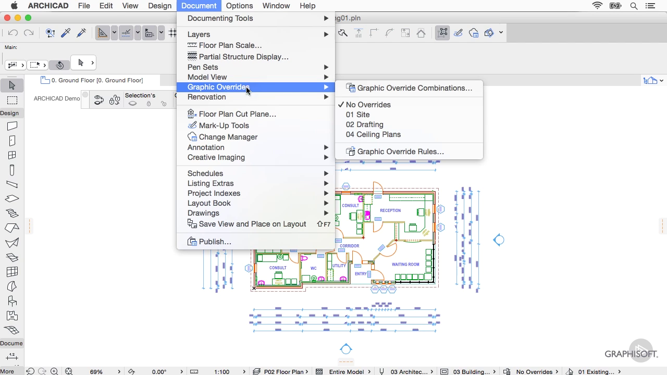
Task: Click the macOS Spotlight search icon
Action: (634, 6)
